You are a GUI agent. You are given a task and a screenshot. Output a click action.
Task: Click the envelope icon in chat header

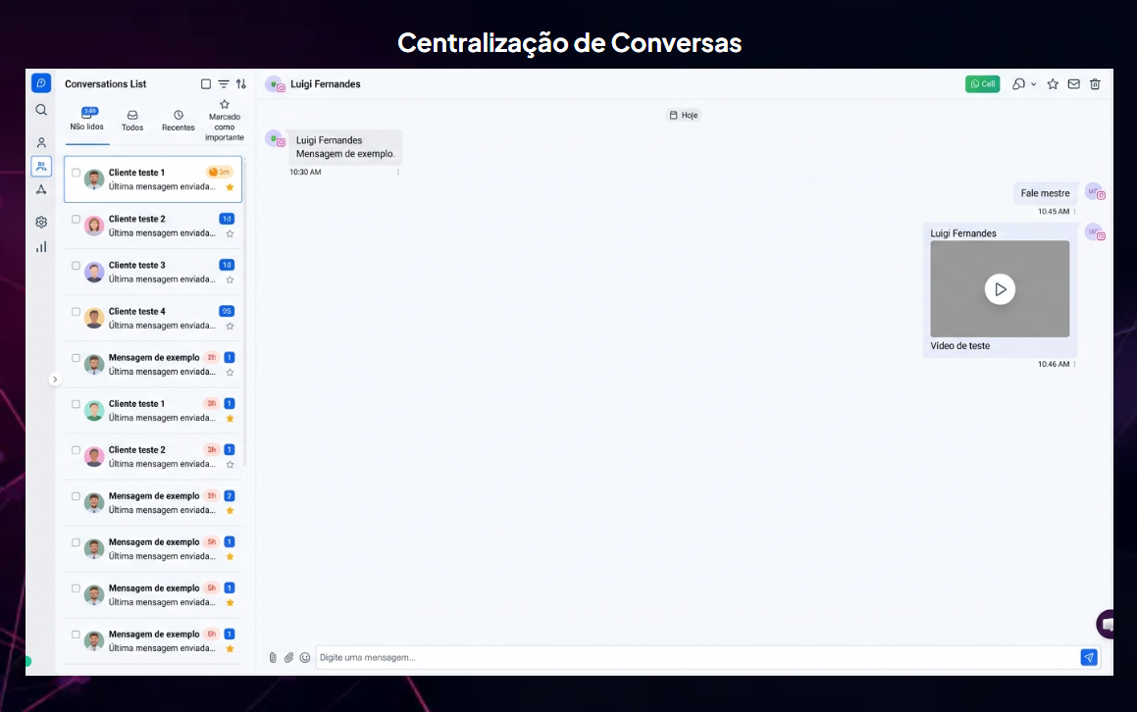tap(1074, 84)
